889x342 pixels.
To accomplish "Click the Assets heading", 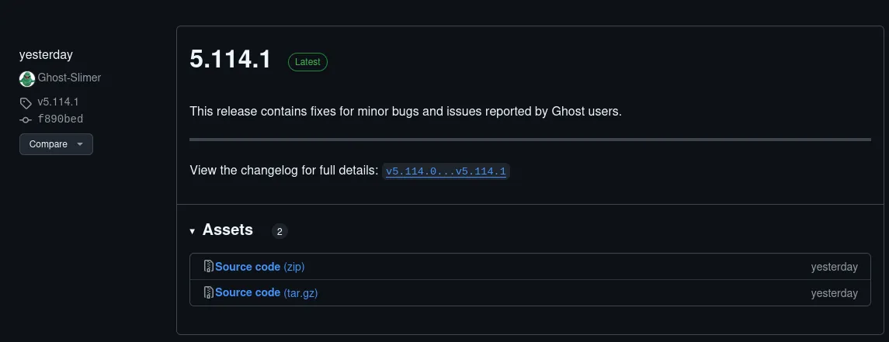I will (x=227, y=230).
